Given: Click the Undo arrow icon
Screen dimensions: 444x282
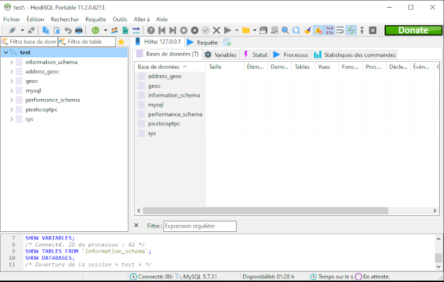Looking at the screenshot, I should click(68, 30).
